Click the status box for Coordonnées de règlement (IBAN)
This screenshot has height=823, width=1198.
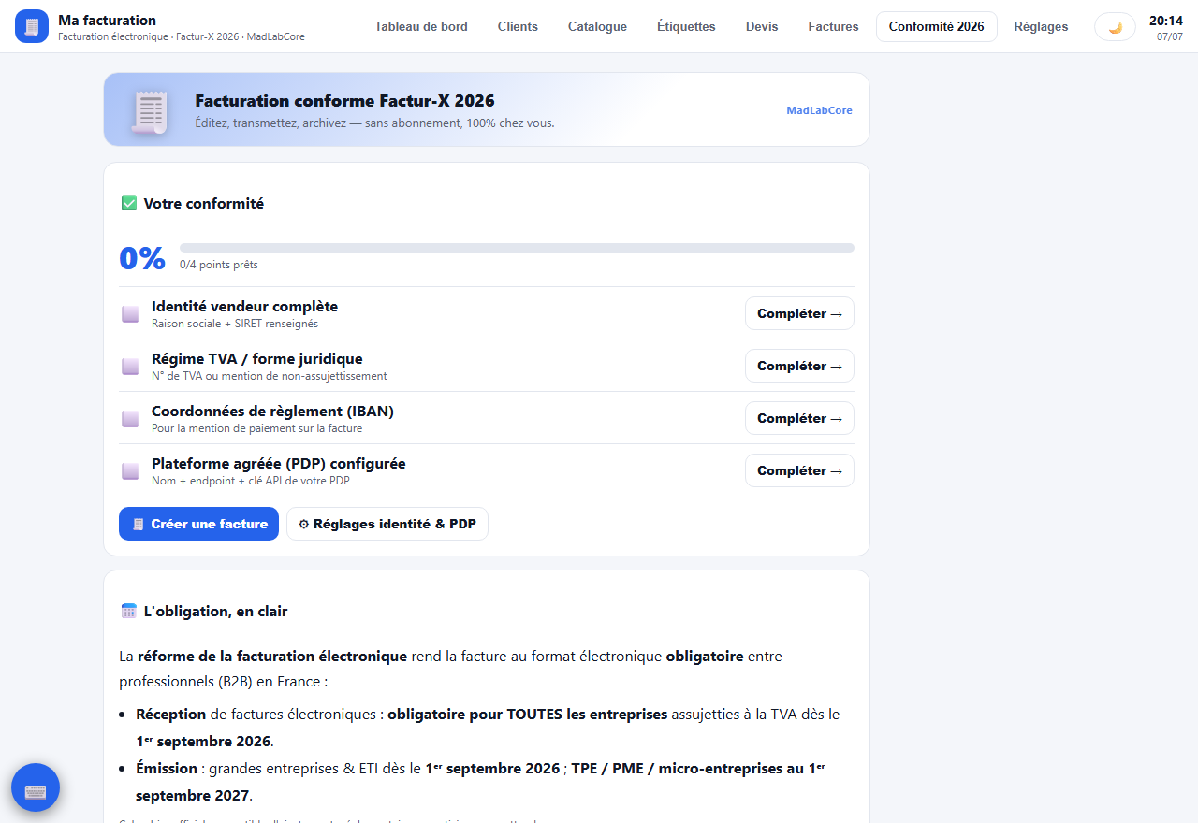(130, 419)
